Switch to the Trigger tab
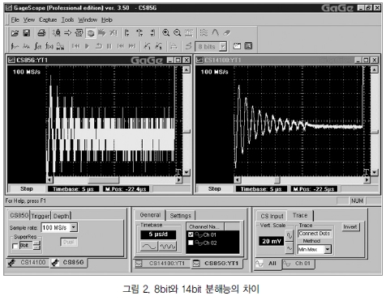386x300 pixels. pyautogui.click(x=40, y=216)
